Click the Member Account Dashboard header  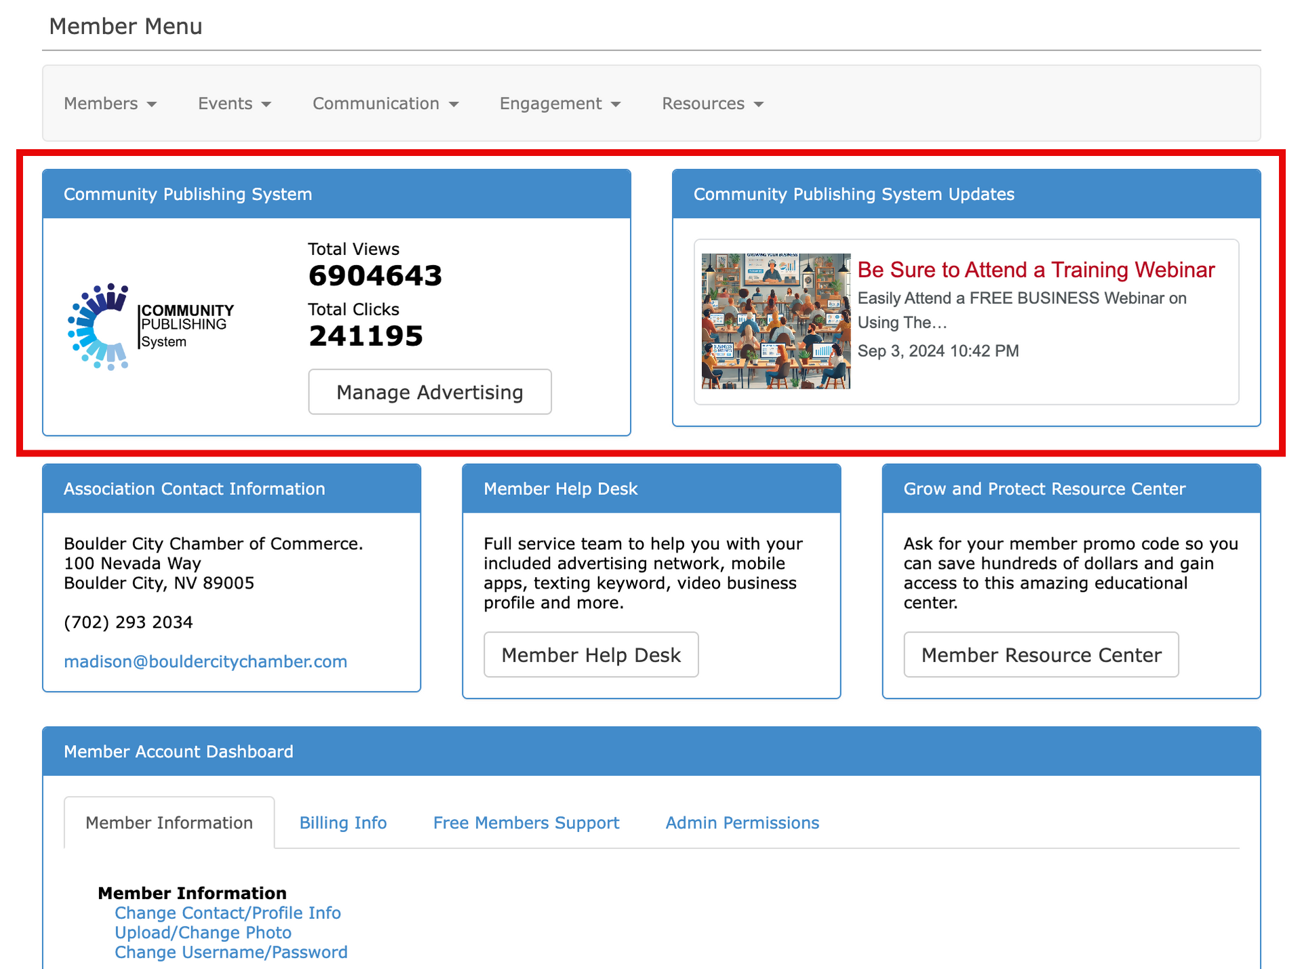pyautogui.click(x=178, y=751)
